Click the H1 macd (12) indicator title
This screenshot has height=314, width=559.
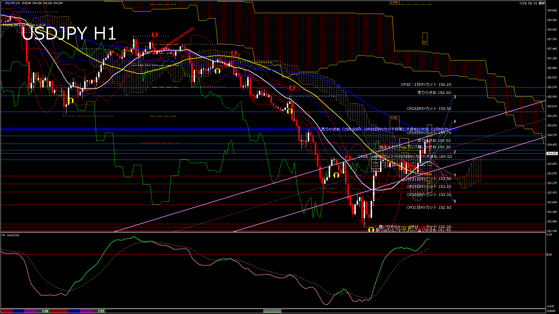(x=10, y=235)
